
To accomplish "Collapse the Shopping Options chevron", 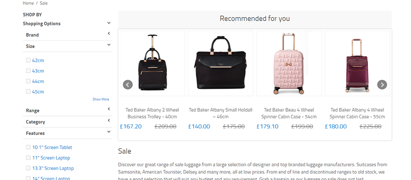I will coord(109,23).
